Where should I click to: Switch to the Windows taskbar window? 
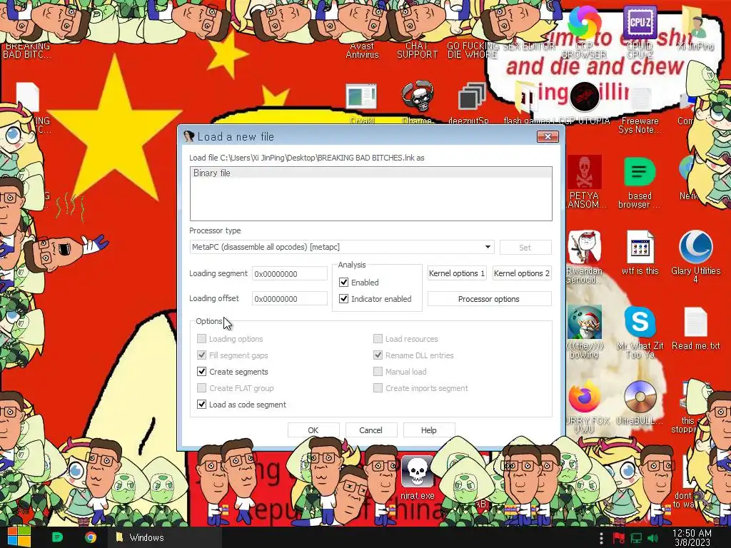coord(165,537)
